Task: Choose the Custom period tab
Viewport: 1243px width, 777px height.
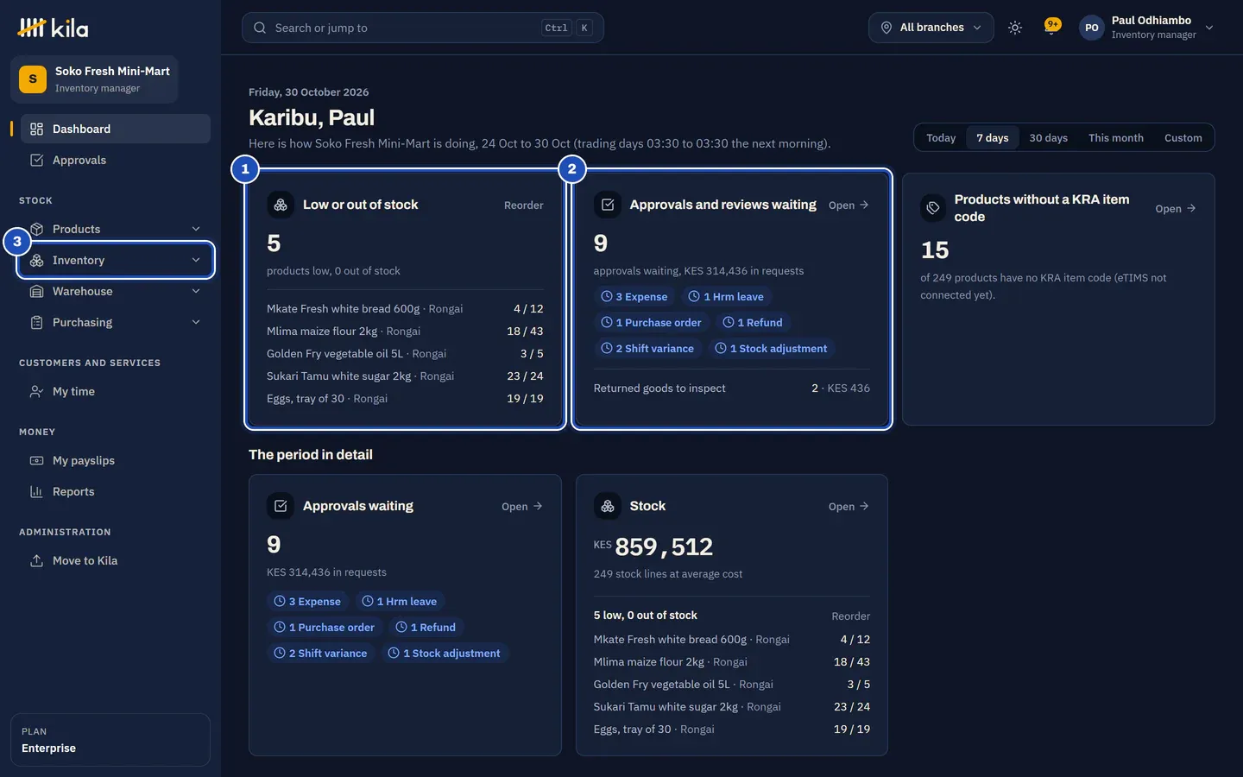Action: coord(1183,138)
